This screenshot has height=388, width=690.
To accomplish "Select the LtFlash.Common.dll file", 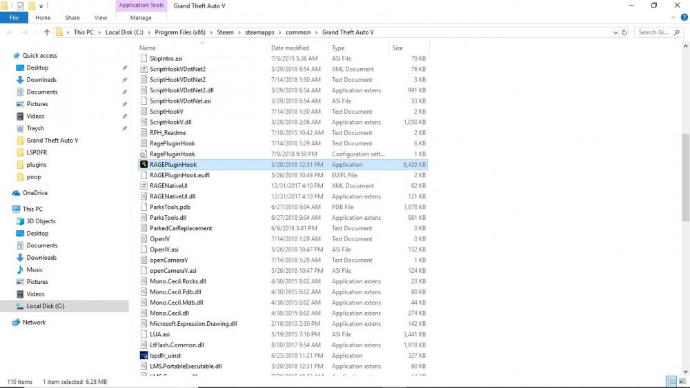I will (177, 345).
